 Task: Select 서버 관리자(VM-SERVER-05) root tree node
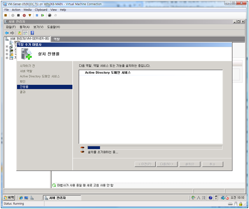click(29, 39)
